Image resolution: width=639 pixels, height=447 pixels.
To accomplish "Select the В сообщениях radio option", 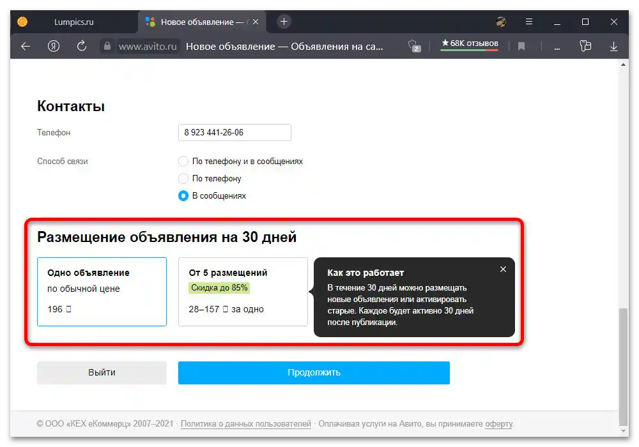I will (x=183, y=196).
